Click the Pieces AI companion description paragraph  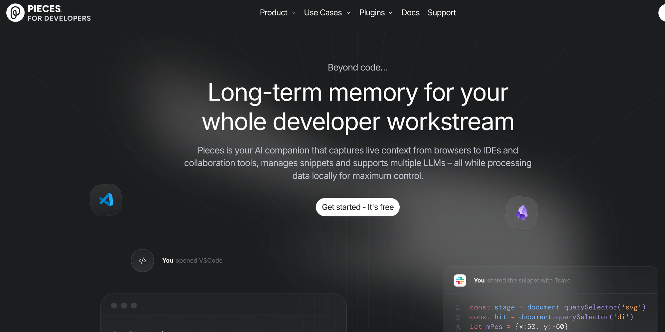point(358,163)
